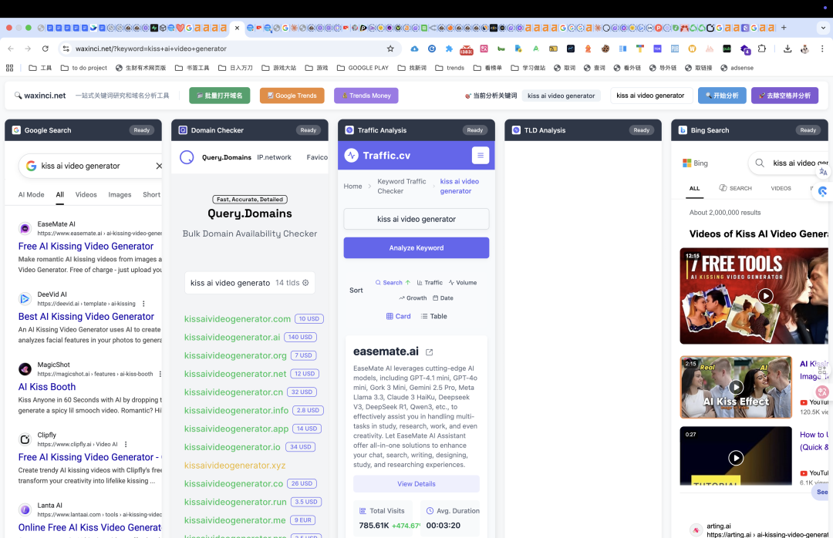The width and height of the screenshot is (833, 538).
Task: Play the 0:27 tutorial video
Action: (x=735, y=457)
